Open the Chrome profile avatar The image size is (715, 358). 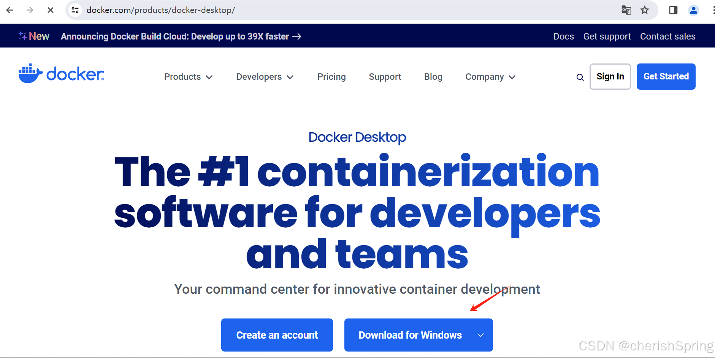[694, 10]
